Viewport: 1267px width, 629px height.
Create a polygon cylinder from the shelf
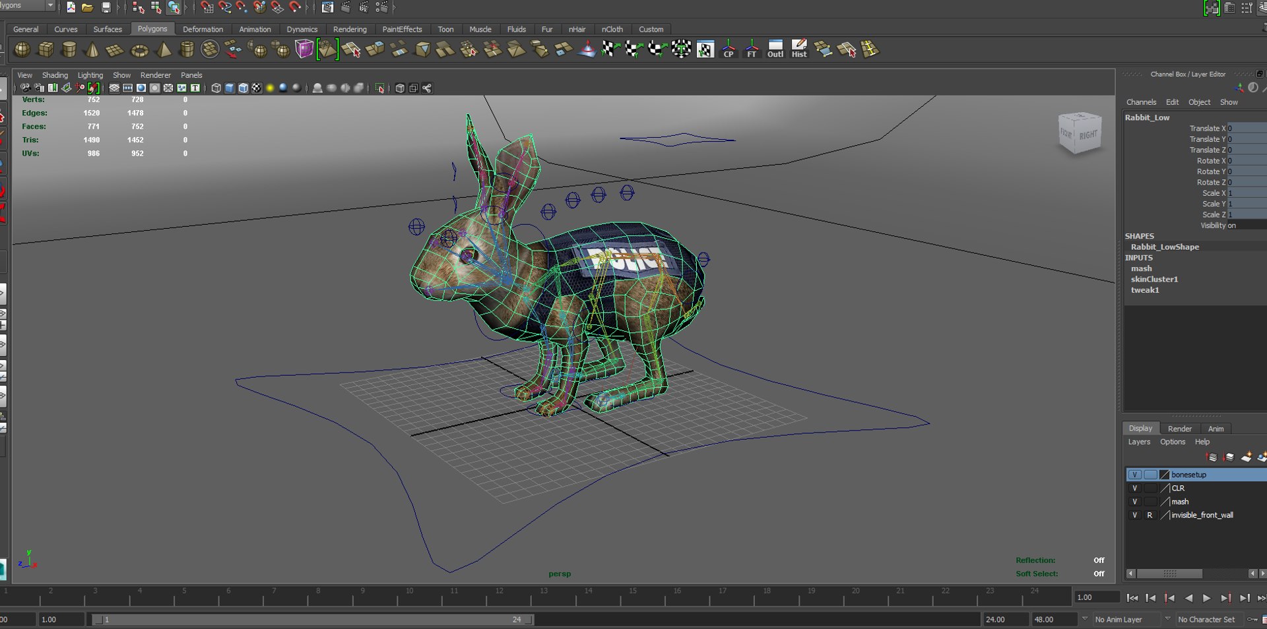tap(69, 49)
